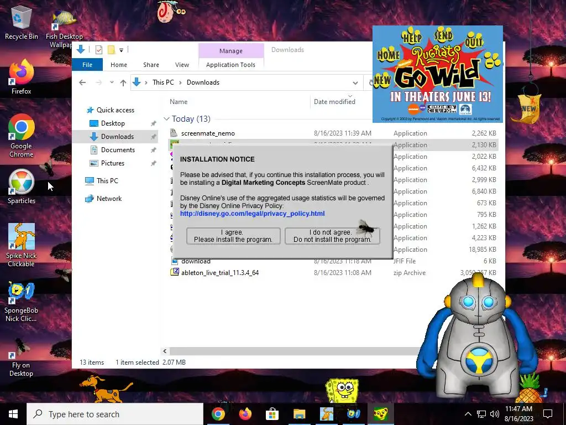
Task: Unpin Desktop from Quick access
Action: click(154, 123)
